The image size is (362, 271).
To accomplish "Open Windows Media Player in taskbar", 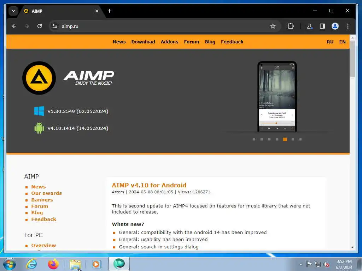I will pyautogui.click(x=96, y=264).
